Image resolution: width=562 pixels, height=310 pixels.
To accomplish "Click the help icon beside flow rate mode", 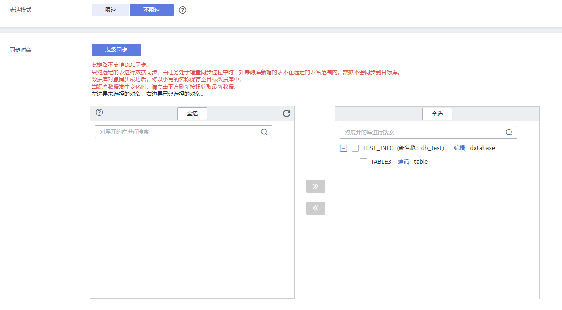I will pos(183,10).
